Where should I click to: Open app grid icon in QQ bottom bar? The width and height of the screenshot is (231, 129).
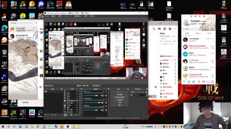(213, 82)
